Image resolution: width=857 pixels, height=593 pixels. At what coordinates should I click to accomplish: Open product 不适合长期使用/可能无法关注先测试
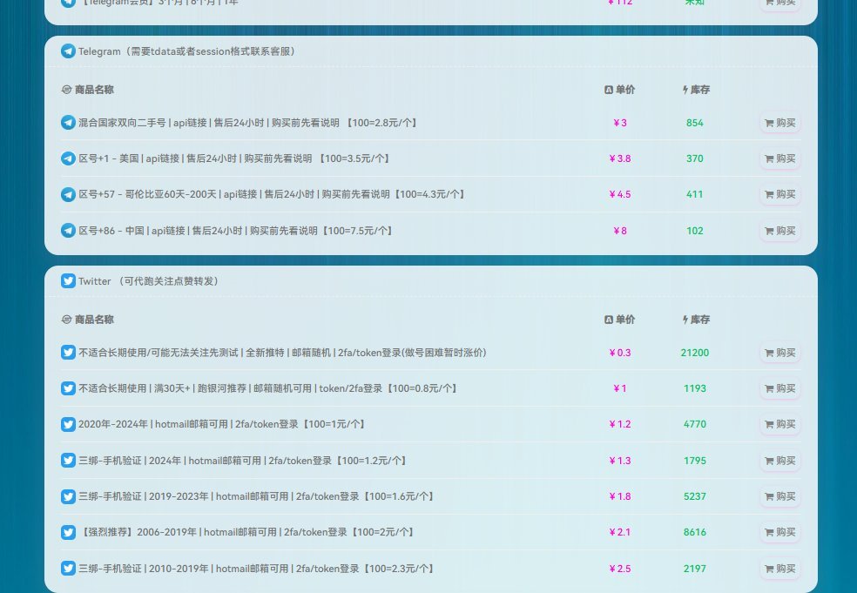(x=282, y=353)
